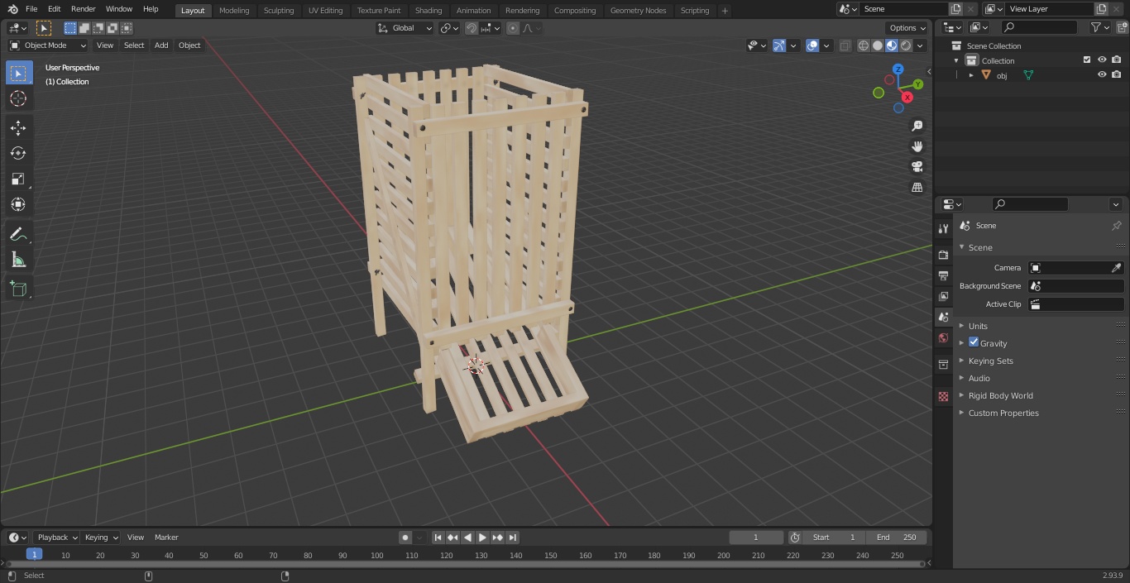Open the File menu
The image size is (1130, 583).
(x=31, y=9)
